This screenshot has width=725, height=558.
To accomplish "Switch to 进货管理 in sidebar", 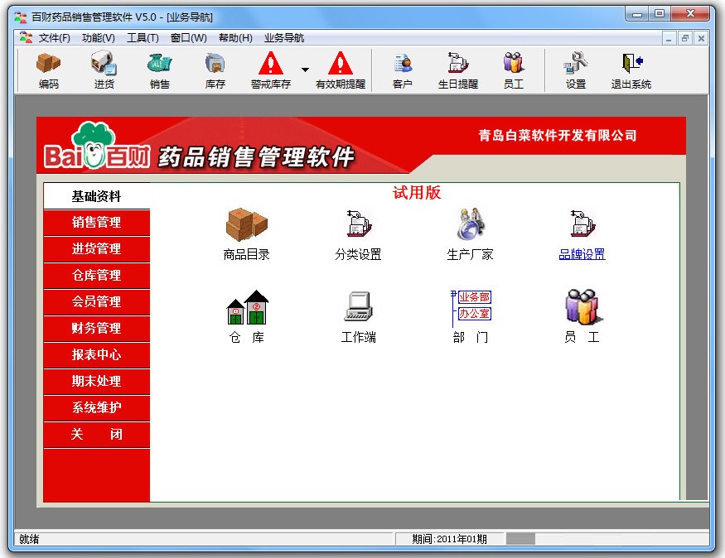I will point(97,249).
